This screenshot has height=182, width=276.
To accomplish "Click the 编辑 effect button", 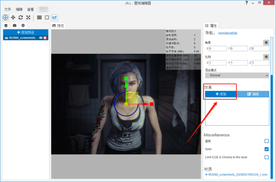I will click(x=253, y=94).
